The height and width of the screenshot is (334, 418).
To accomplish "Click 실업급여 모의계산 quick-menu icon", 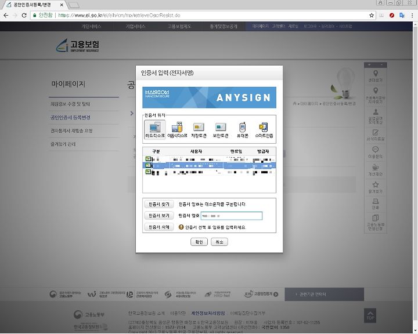I will 376,117.
